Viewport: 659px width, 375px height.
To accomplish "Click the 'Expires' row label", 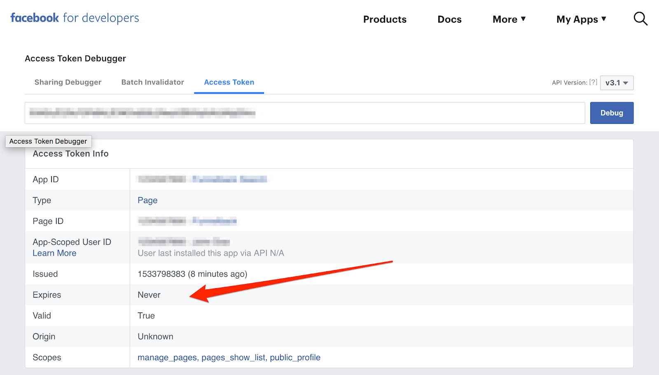I will click(x=47, y=295).
